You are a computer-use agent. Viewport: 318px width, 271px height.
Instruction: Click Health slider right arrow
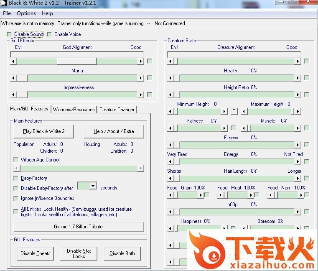click(298, 78)
